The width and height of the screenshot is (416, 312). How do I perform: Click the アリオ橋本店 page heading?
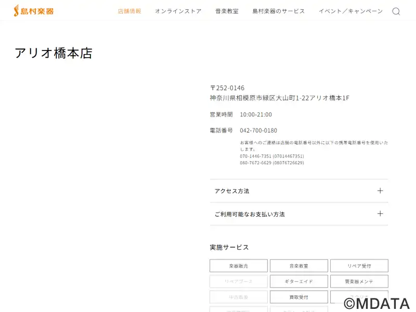click(x=54, y=53)
